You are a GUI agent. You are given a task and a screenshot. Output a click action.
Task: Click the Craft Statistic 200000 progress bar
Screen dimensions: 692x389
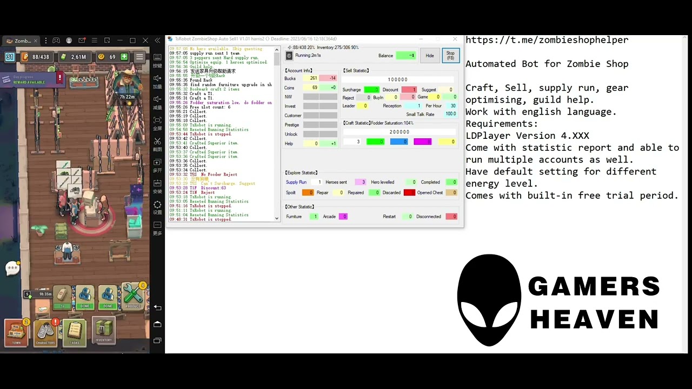click(x=399, y=132)
